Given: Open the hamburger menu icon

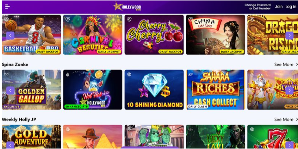Looking at the screenshot, I should click(x=7, y=7).
